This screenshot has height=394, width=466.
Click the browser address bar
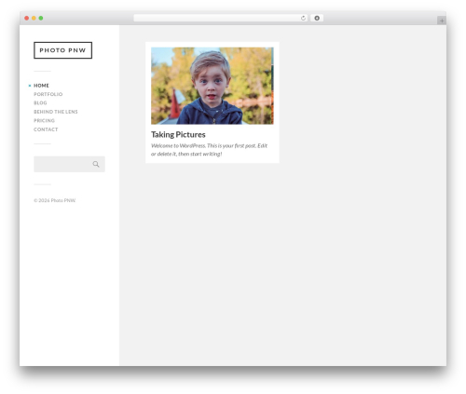(221, 18)
